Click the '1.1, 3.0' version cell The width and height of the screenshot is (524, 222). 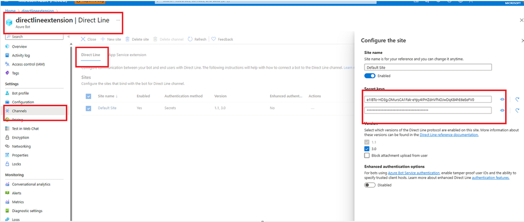[x=221, y=108]
